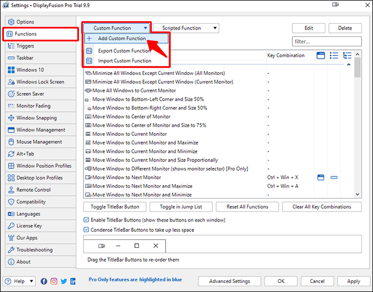Open the Help dropdown
The height and width of the screenshot is (292, 373).
pos(19,281)
